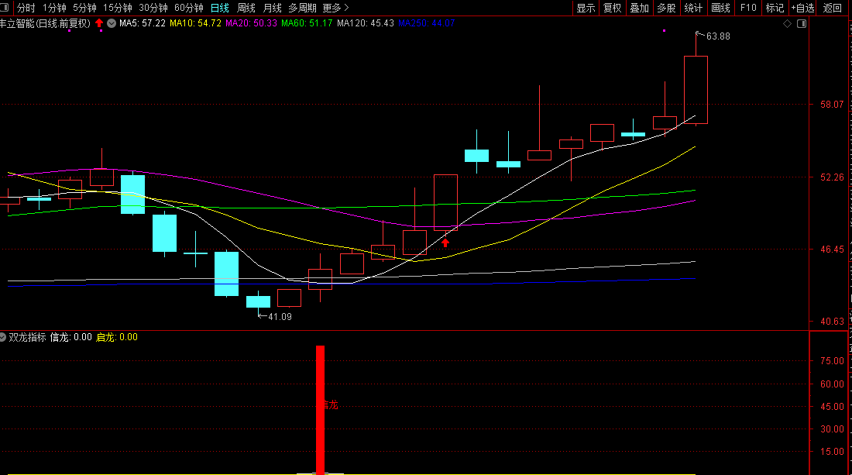The image size is (852, 475).
Task: Click the MA60: 51.17 label
Action: (307, 23)
